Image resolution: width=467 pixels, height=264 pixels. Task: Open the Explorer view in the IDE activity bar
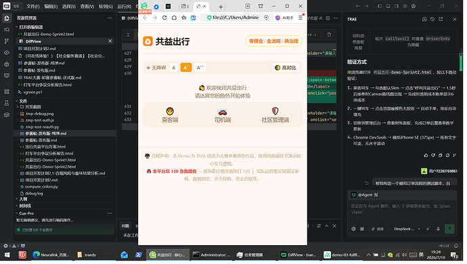(x=7, y=18)
